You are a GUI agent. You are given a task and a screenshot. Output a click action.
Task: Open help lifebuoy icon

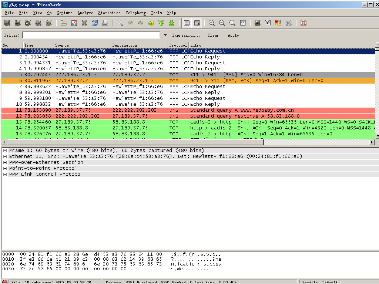(303, 23)
